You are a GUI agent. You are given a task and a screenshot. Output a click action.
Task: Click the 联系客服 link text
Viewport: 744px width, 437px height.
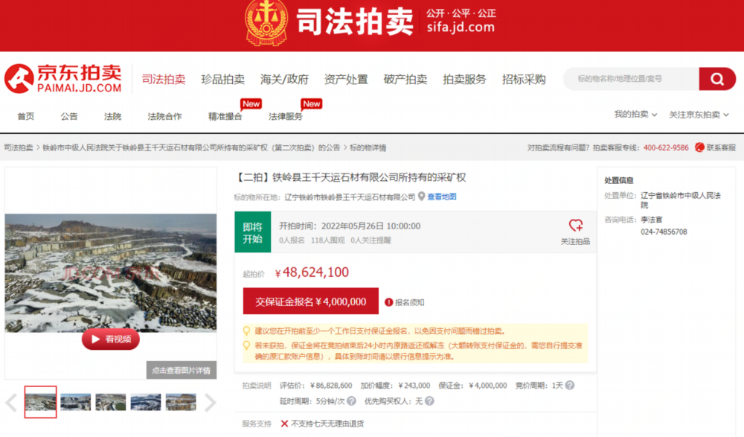pyautogui.click(x=721, y=147)
